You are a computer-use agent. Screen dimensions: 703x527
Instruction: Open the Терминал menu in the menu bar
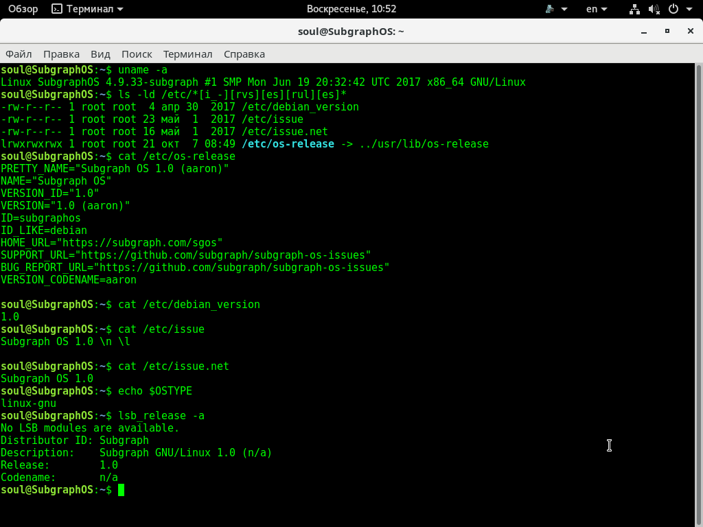coord(187,54)
